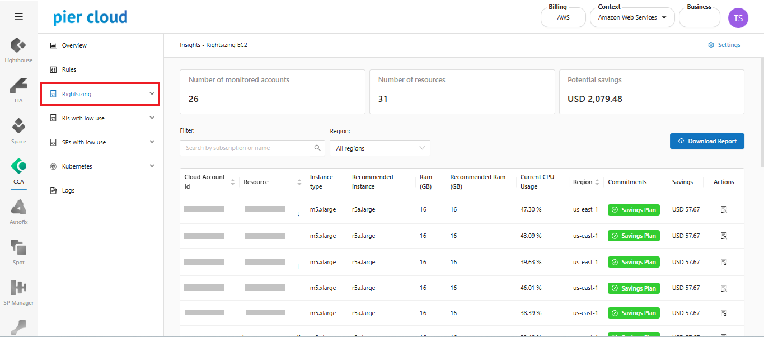Sort table by Region column
The width and height of the screenshot is (764, 337).
[597, 182]
